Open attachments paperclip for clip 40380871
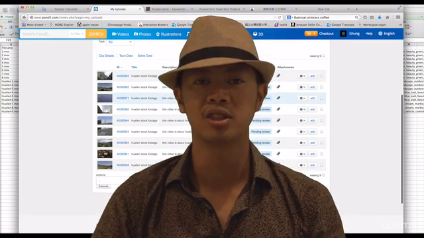Image resolution: width=424 pixels, height=238 pixels. 278,98
